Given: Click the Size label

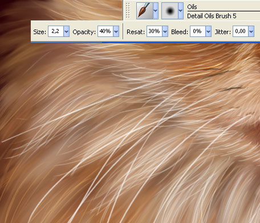Looking at the screenshot, I should pos(39,32).
